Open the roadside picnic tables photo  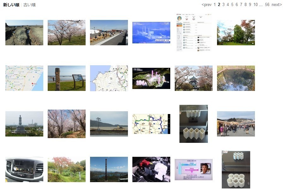109,33
